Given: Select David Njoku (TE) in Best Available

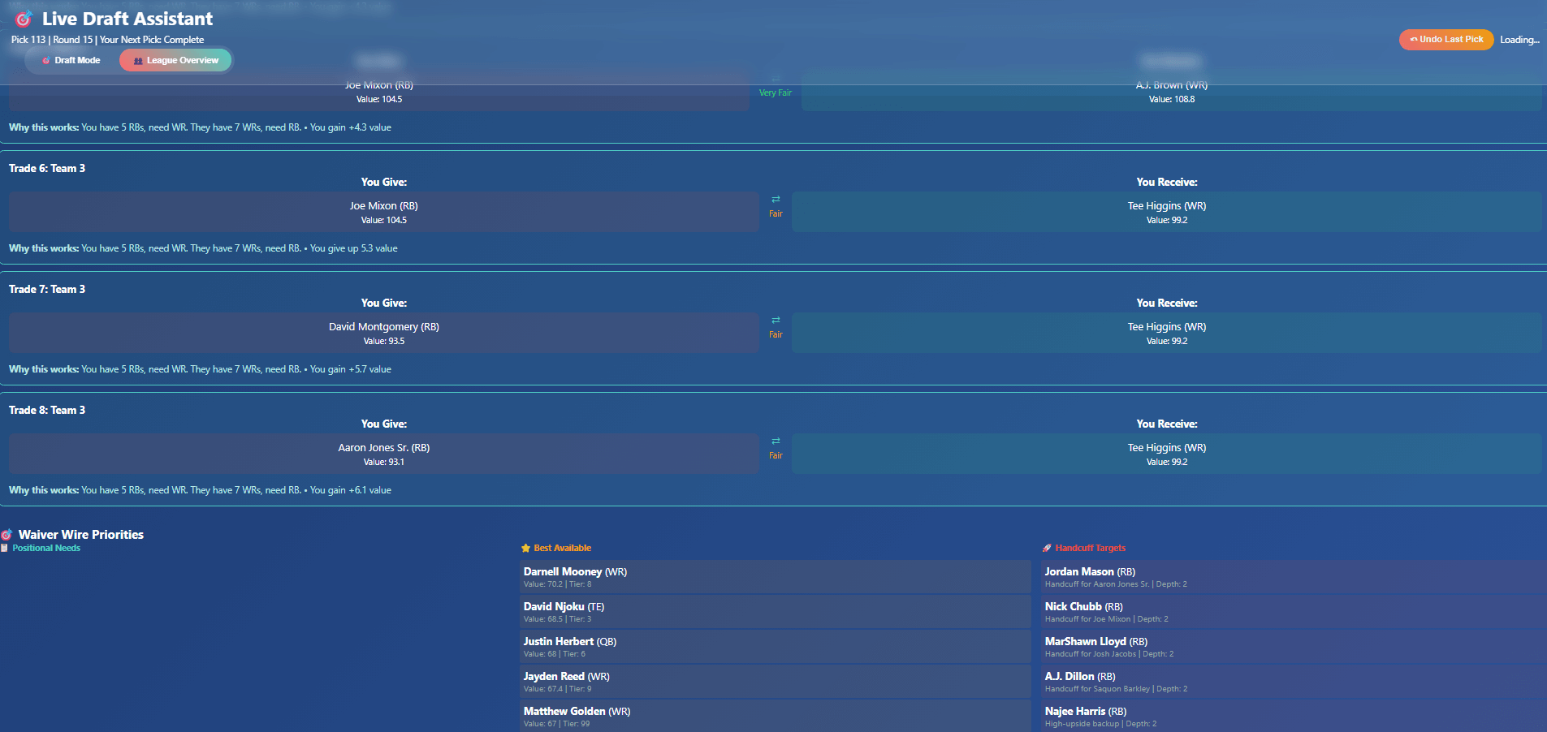Looking at the screenshot, I should click(775, 612).
